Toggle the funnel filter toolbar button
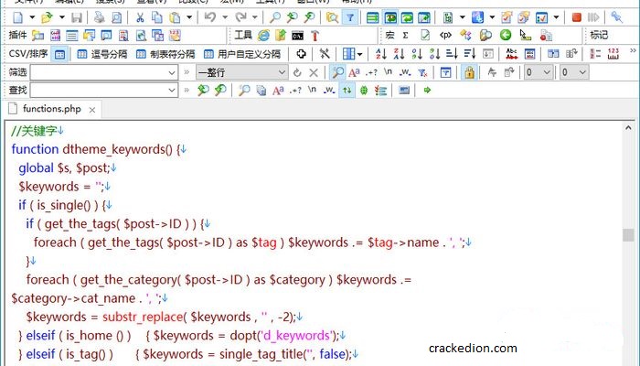The image size is (640, 366). [350, 17]
